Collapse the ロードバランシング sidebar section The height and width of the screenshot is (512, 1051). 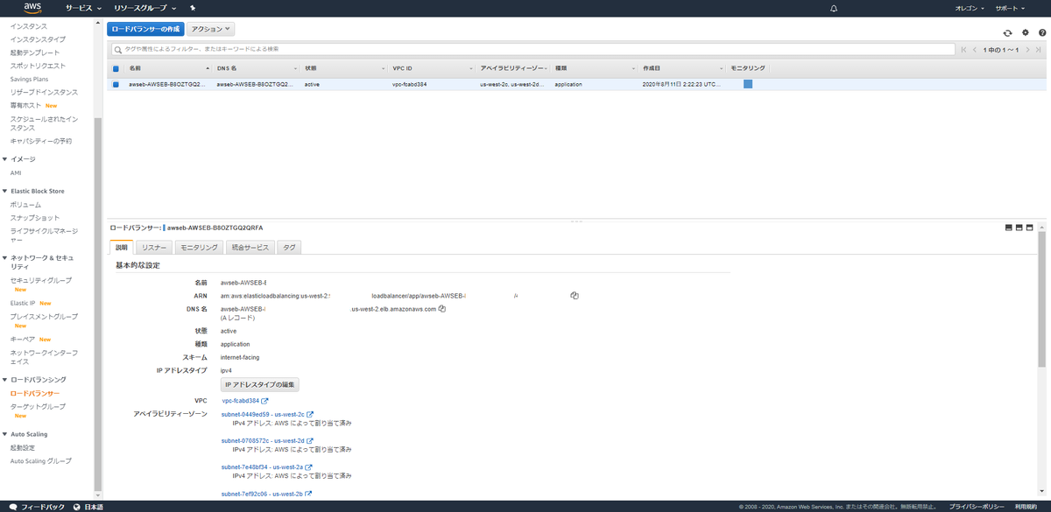(4, 380)
